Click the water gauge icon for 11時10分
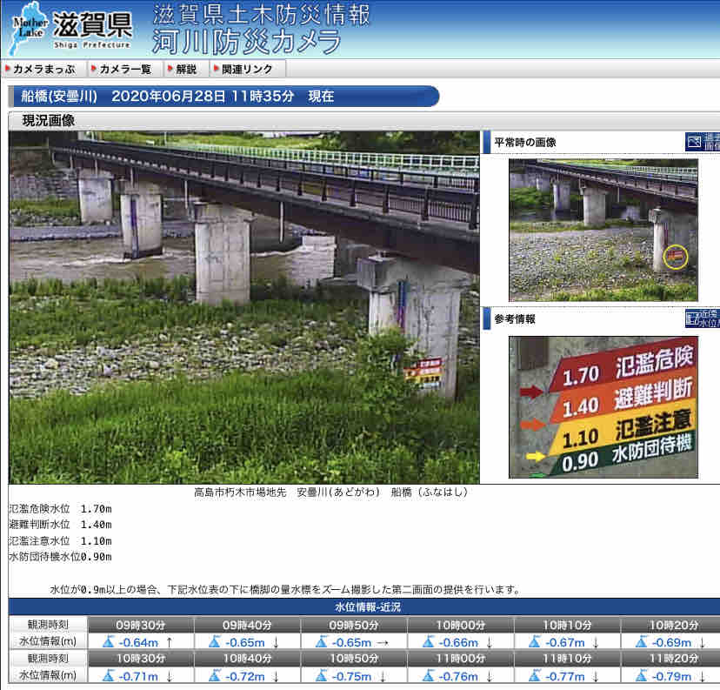 (535, 675)
